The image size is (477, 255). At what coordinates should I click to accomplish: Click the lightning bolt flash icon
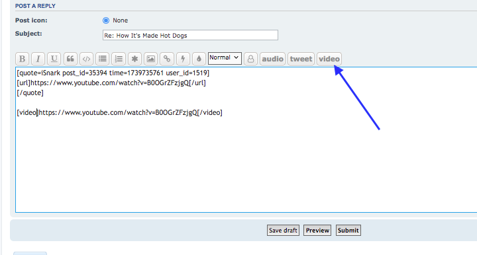click(x=183, y=59)
